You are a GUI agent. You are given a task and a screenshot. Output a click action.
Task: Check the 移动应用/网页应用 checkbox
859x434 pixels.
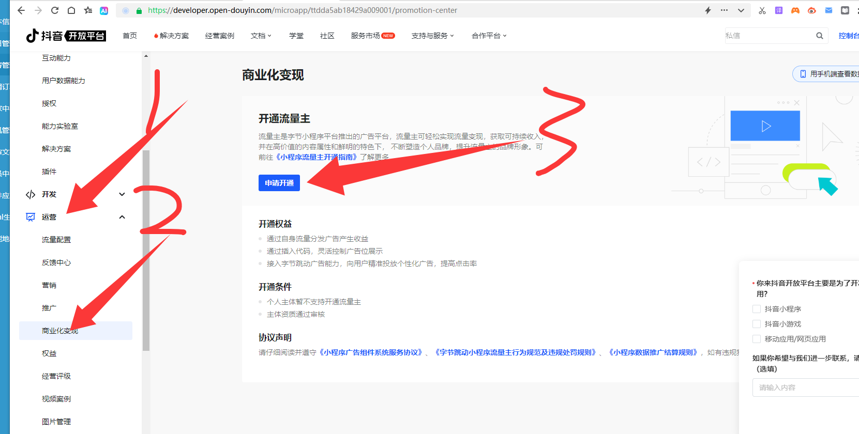pos(757,339)
